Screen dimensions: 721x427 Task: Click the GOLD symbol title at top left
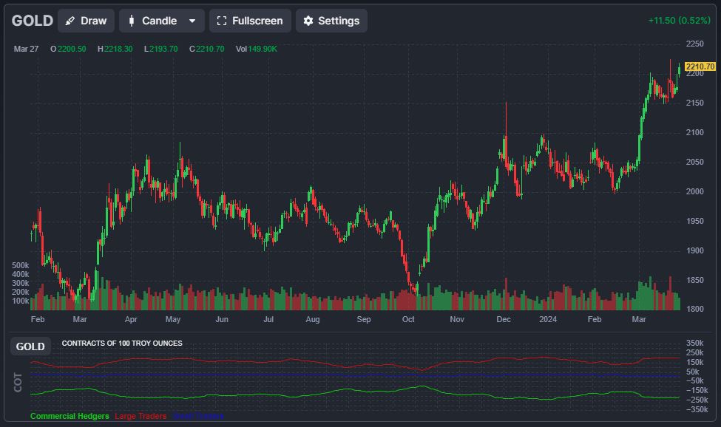tap(32, 21)
